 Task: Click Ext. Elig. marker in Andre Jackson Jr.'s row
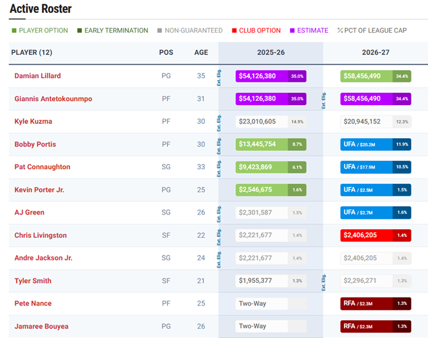coord(219,260)
